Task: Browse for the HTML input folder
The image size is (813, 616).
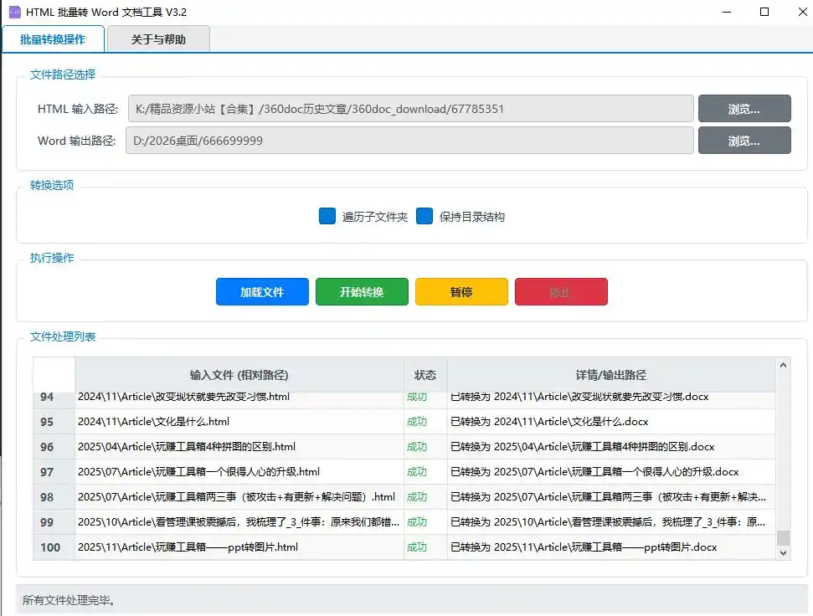Action: pos(744,109)
